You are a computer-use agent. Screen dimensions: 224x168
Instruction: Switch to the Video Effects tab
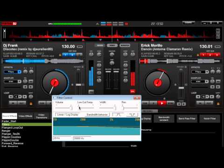pyautogui.click(x=25, y=116)
